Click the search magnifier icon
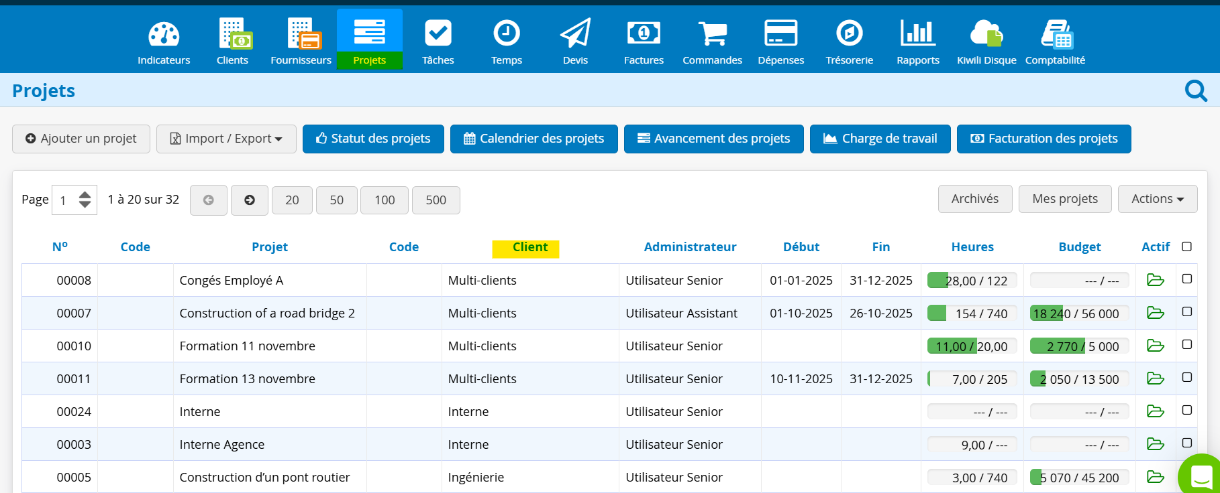The width and height of the screenshot is (1220, 493). (x=1196, y=90)
